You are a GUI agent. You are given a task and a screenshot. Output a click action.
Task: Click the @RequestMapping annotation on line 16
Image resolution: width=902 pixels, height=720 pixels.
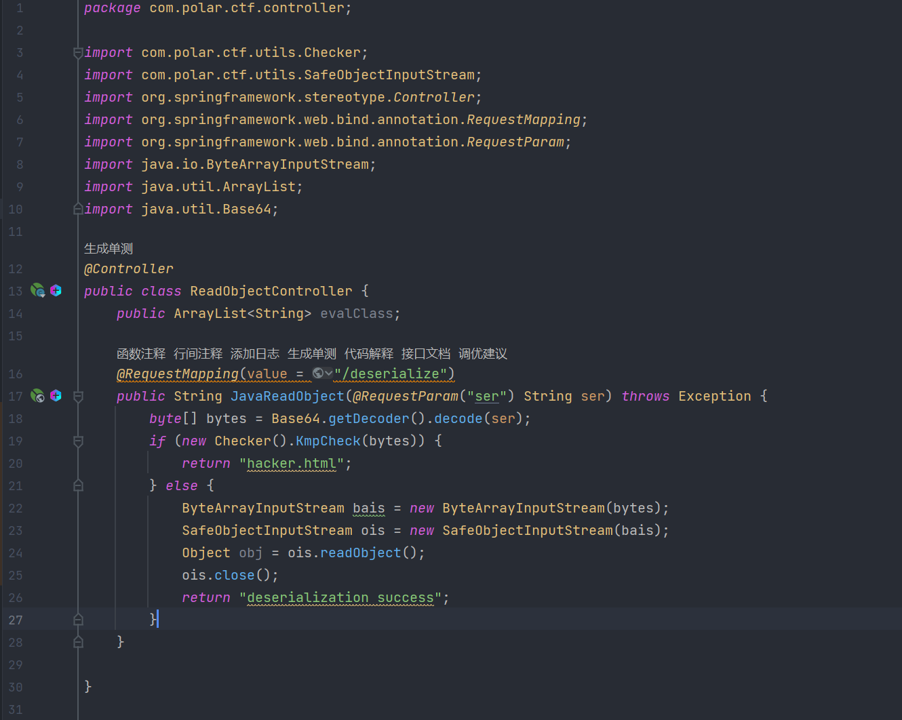[x=178, y=374]
